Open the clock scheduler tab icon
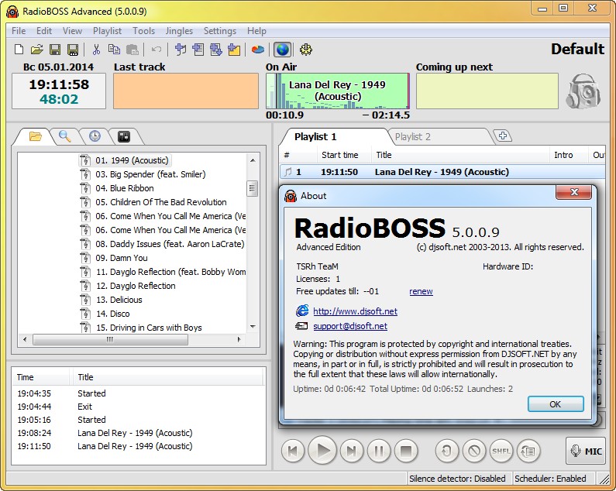 [95, 136]
